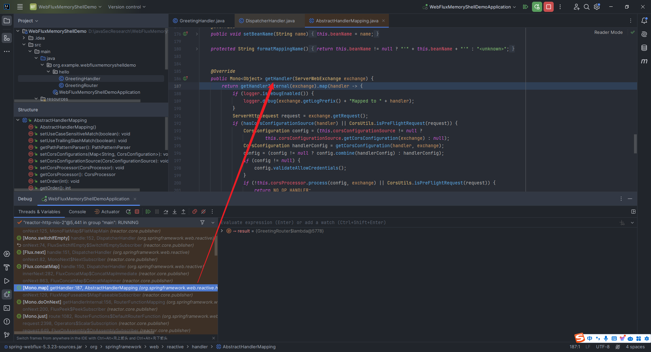
Task: Close the AbstractHandlerMapping.java tab
Action: (x=383, y=21)
